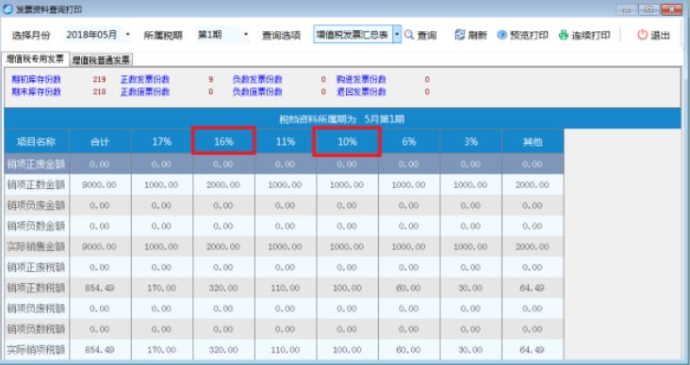Click the 210 closing stock value
Image resolution: width=690 pixels, height=365 pixels.
point(100,92)
